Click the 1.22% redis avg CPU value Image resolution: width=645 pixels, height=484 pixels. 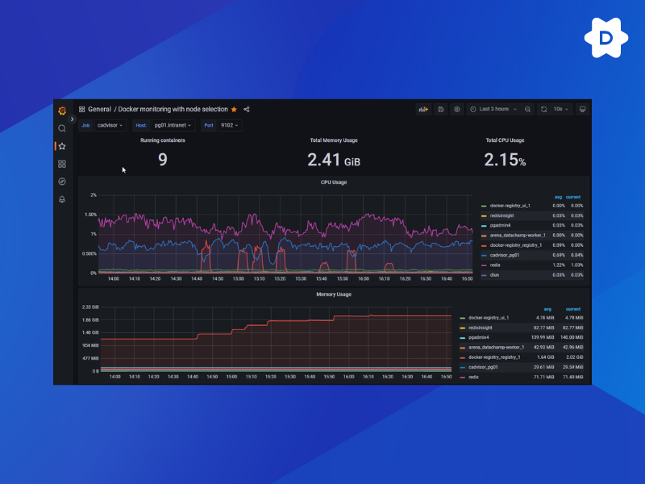(x=559, y=265)
